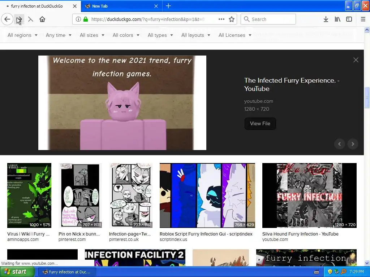
Task: Click the pinterest.co.uk source text
Action: coord(124,239)
